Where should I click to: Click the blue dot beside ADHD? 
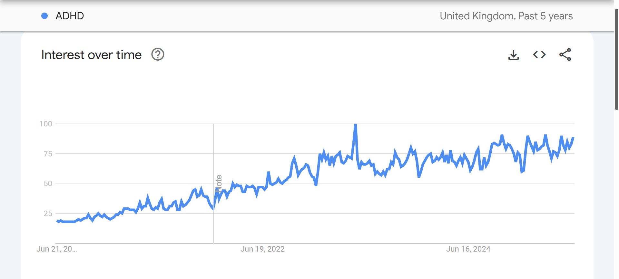[45, 16]
